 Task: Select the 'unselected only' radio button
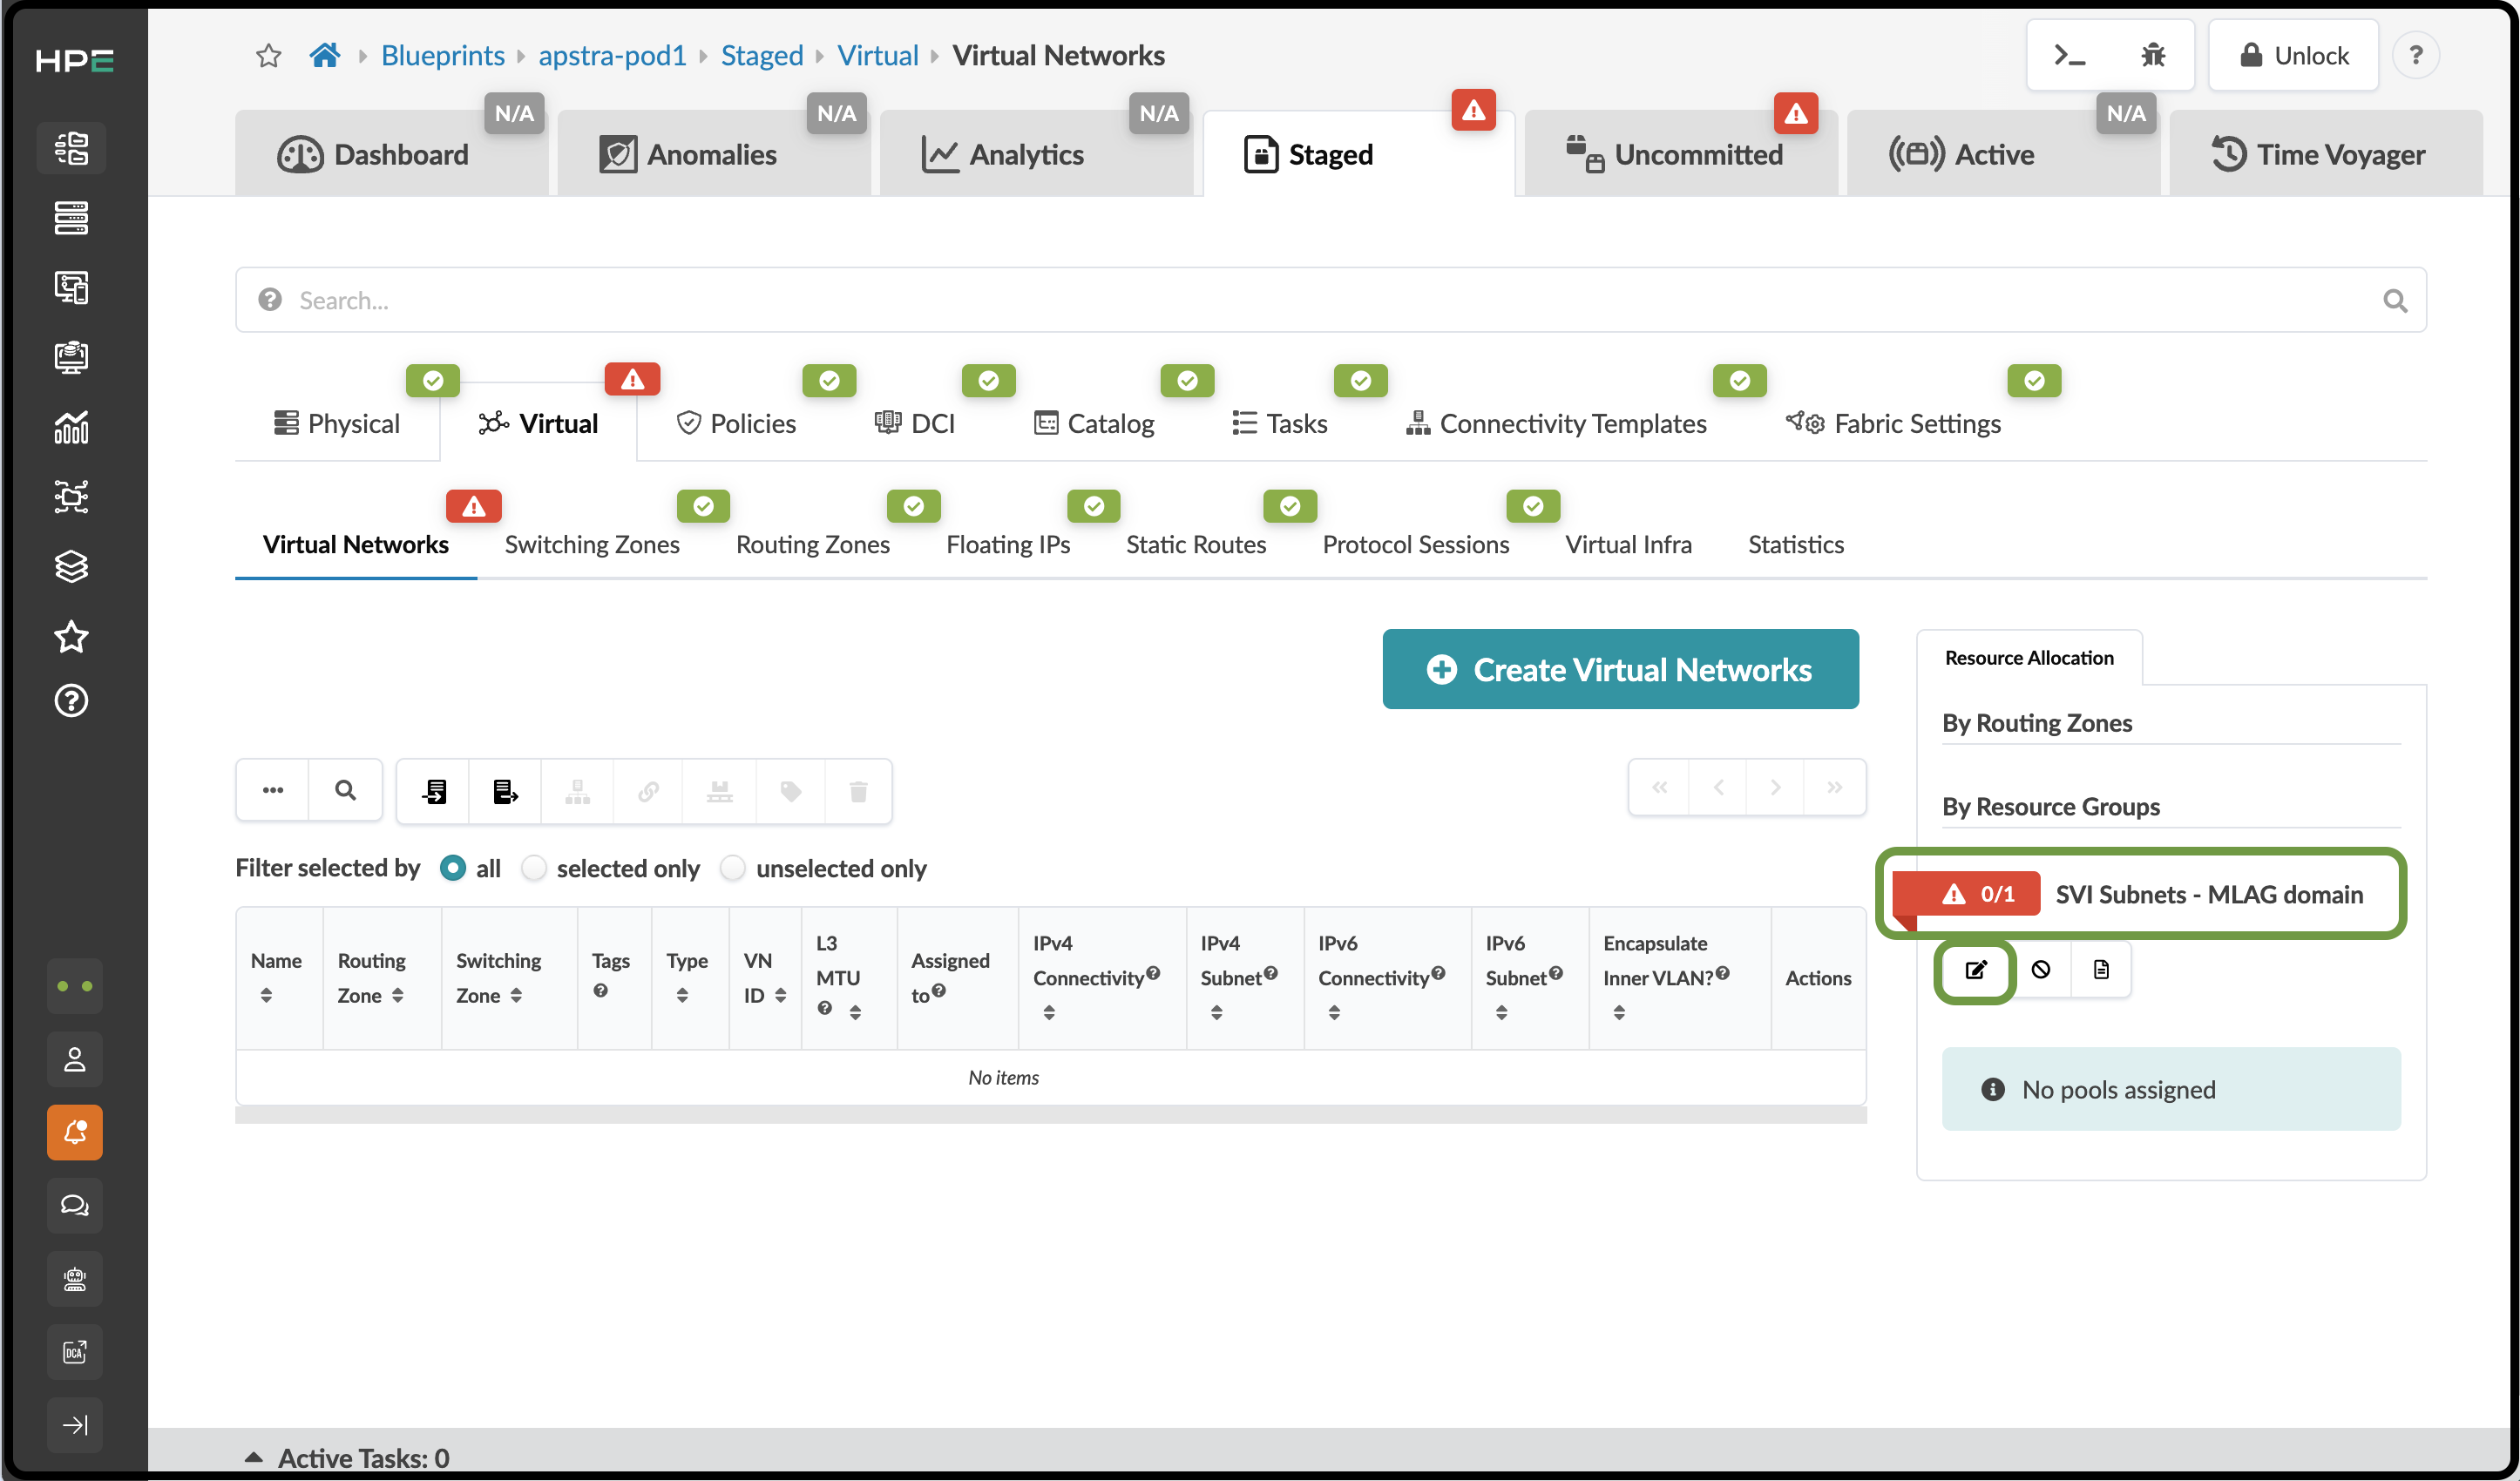click(733, 868)
